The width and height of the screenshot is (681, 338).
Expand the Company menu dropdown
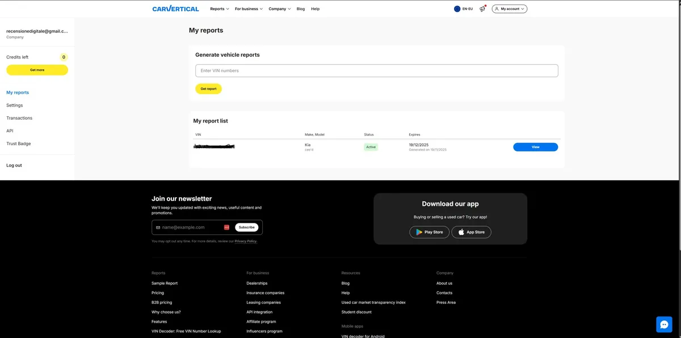pos(280,9)
